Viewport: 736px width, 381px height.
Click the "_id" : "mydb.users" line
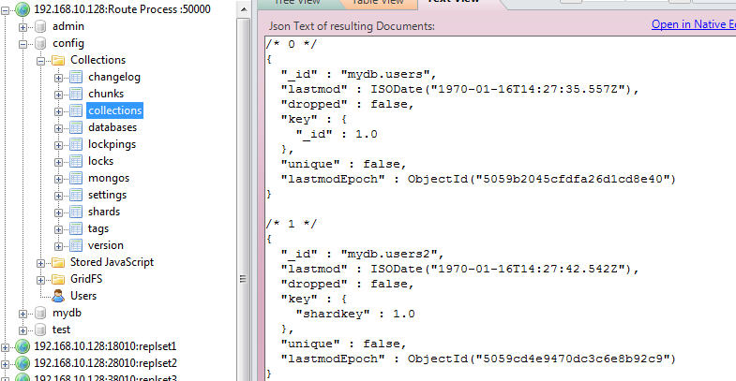[358, 74]
